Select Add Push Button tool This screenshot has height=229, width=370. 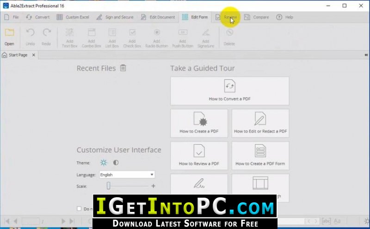[x=183, y=38]
